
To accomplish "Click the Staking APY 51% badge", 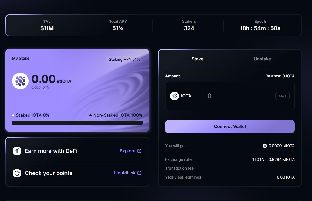I will [x=124, y=59].
